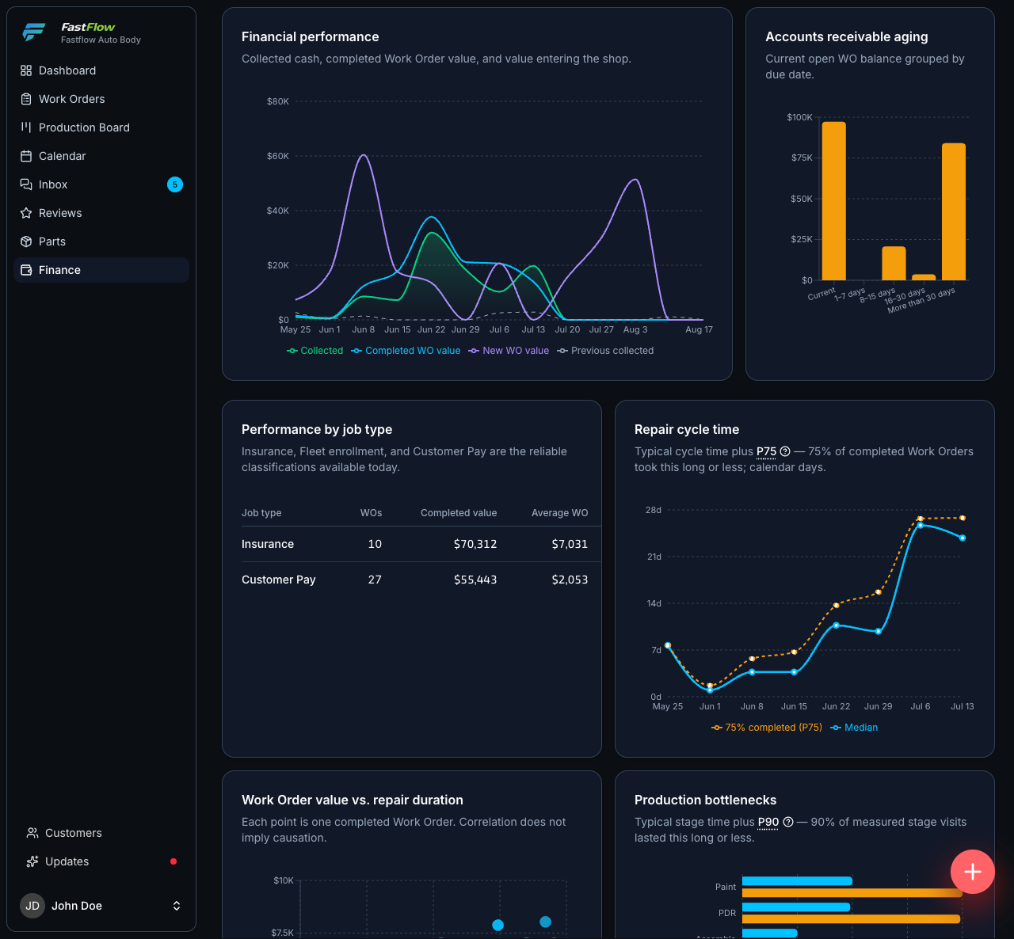This screenshot has height=939, width=1014.
Task: Click the Median data point at Jul 13
Action: click(963, 538)
